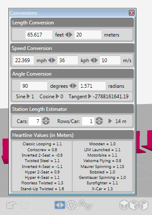Image resolution: width=152 pixels, height=215 pixels.
Task: Click Motorbike = 1.1 entry
Action: click(x=102, y=155)
